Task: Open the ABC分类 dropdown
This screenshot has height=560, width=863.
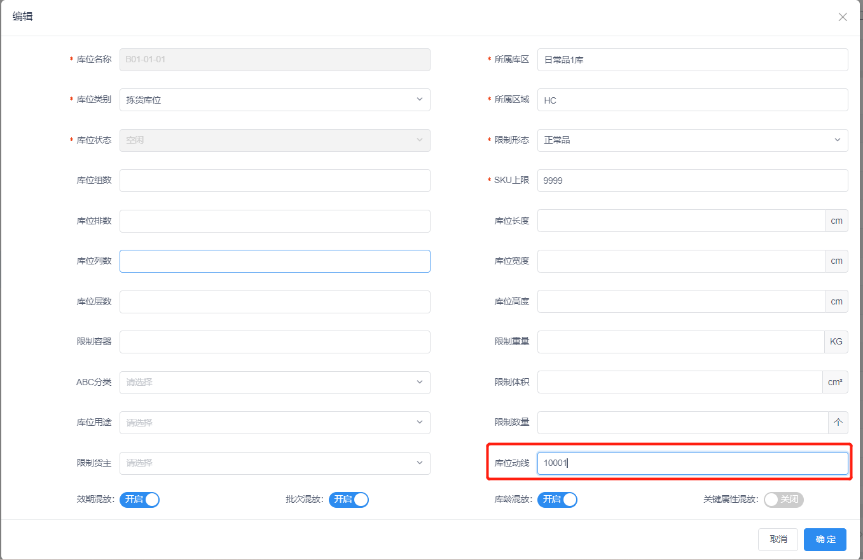Action: coord(275,383)
